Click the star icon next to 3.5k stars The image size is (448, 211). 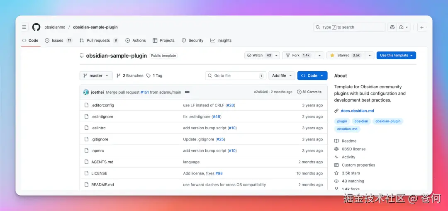[336, 173]
